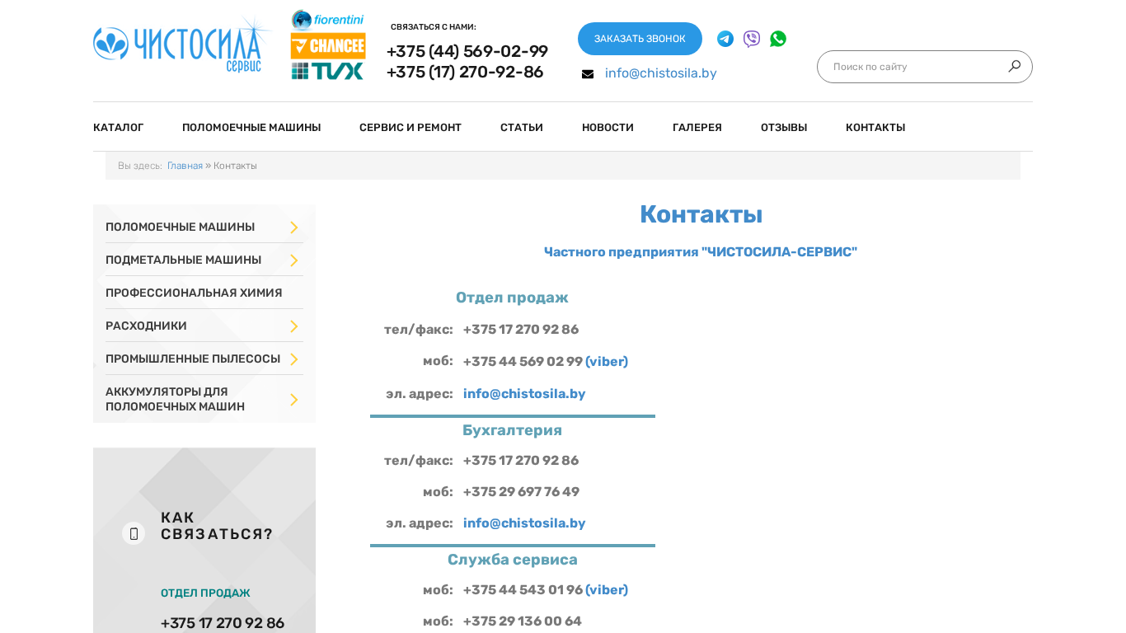Click the envelope icon beside header email
This screenshot has height=633, width=1126.
pyautogui.click(x=588, y=74)
